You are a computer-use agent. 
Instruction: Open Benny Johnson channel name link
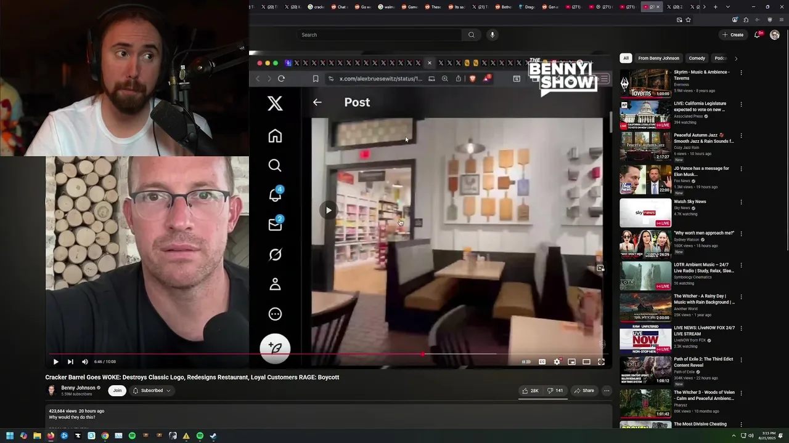click(78, 388)
